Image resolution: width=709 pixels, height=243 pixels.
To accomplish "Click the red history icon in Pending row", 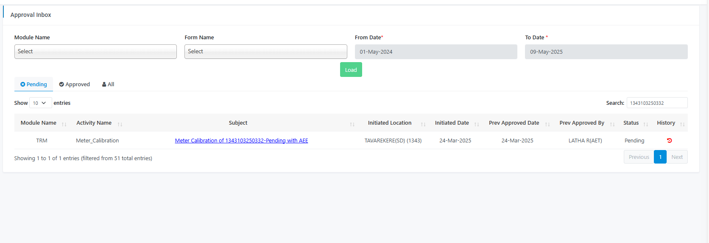I will (669, 141).
